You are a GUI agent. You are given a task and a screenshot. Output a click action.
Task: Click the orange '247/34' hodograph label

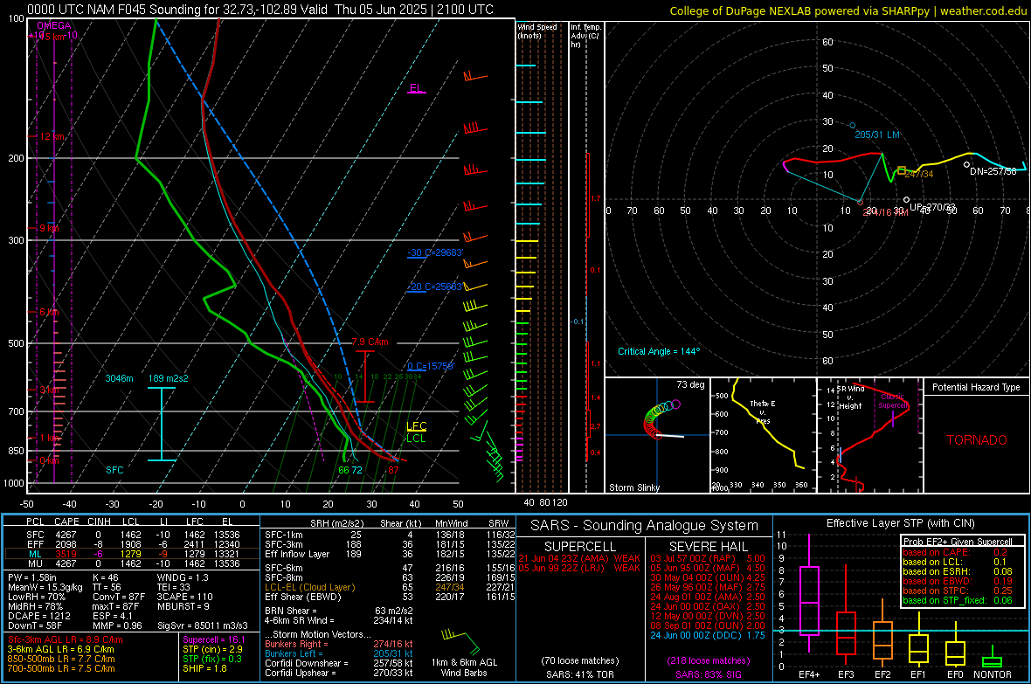919,175
